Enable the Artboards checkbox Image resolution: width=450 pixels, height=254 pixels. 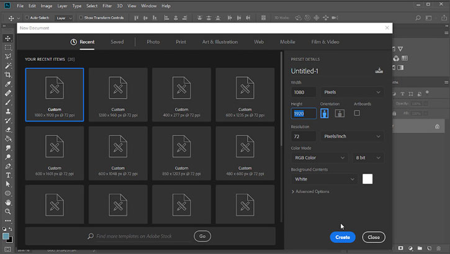coord(357,113)
